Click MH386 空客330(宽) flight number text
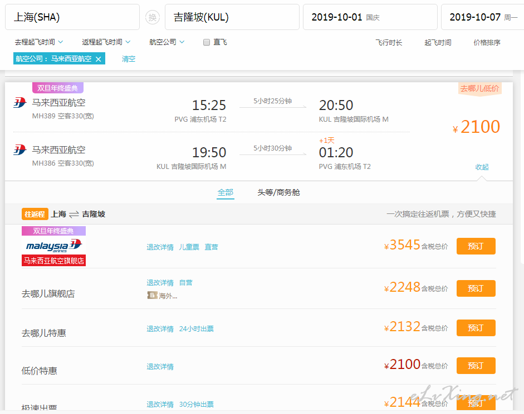The image size is (524, 414). (x=63, y=163)
